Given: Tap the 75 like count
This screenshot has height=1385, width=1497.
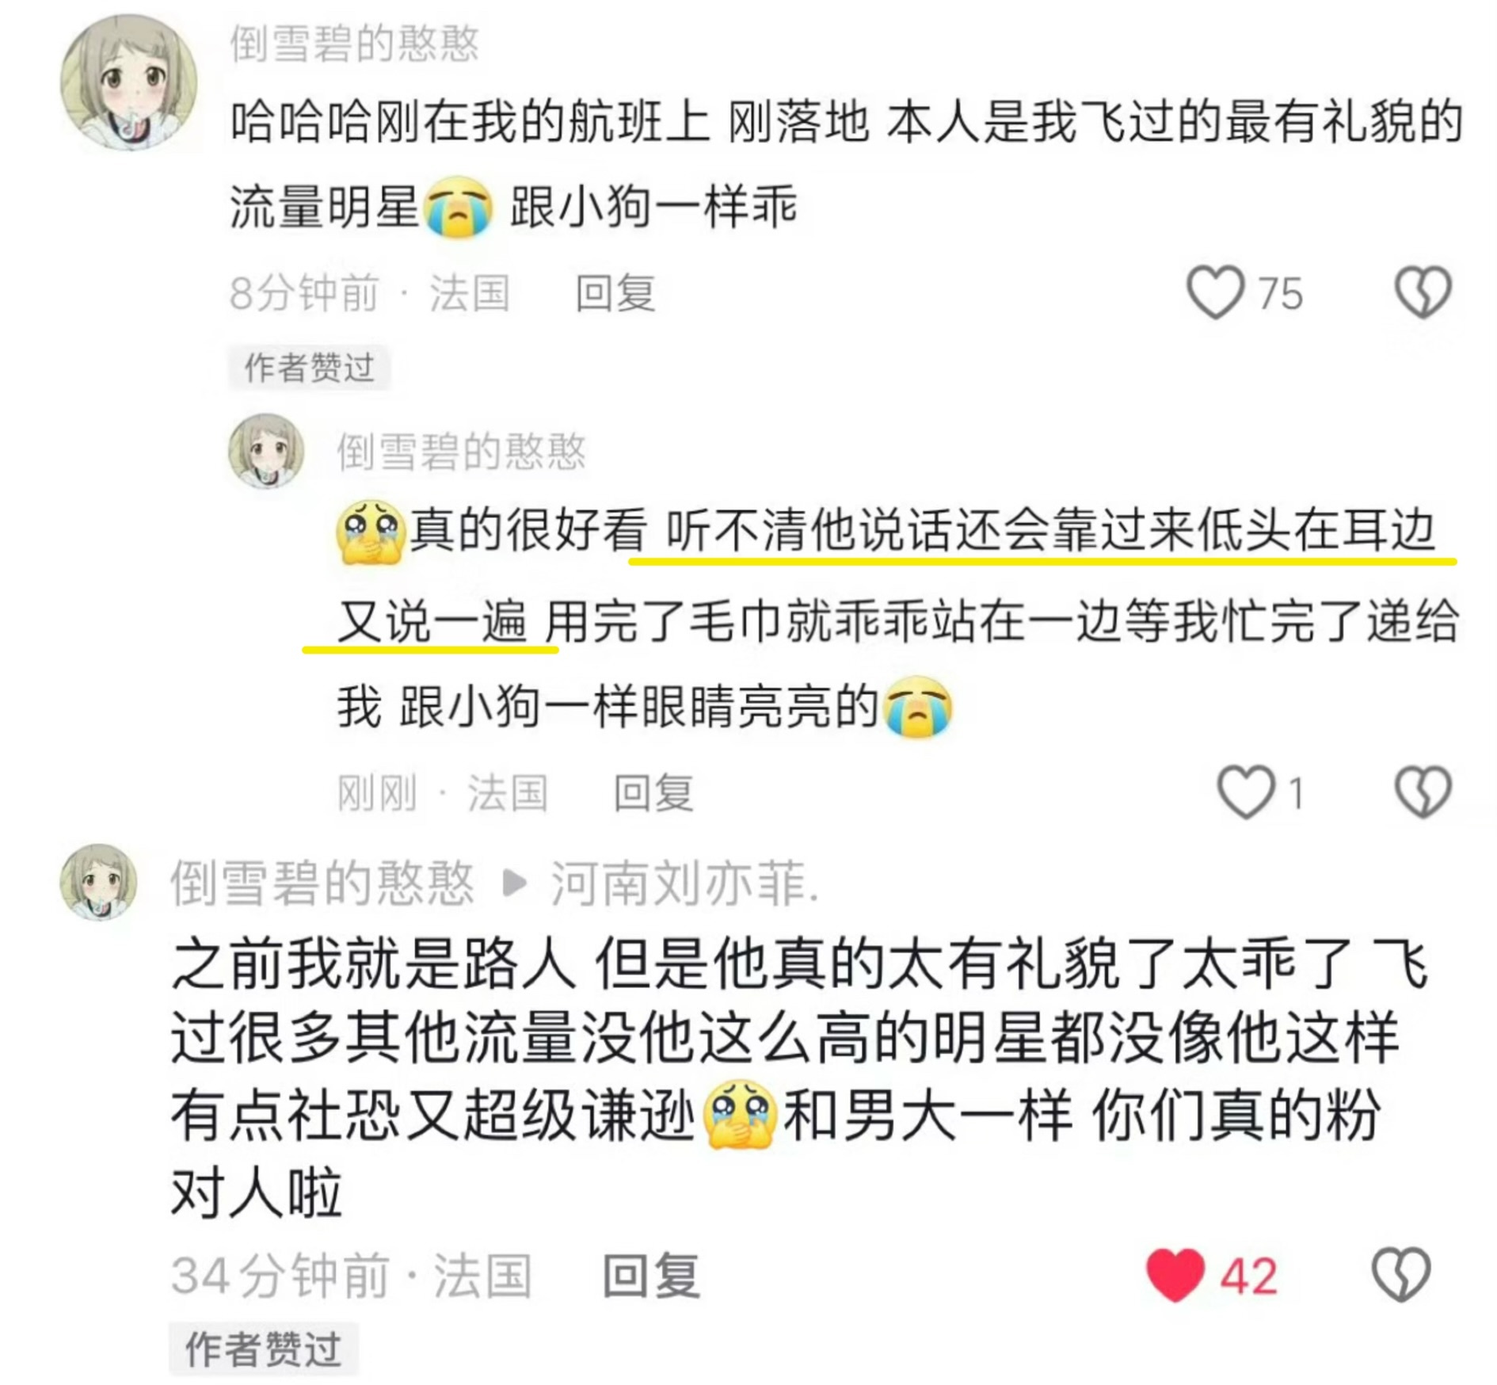Looking at the screenshot, I should (x=1280, y=294).
